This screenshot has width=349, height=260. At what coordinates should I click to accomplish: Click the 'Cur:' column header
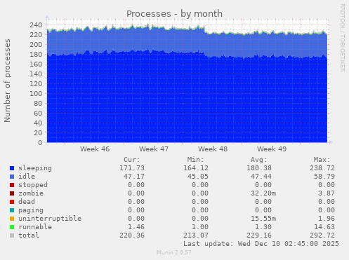132,160
